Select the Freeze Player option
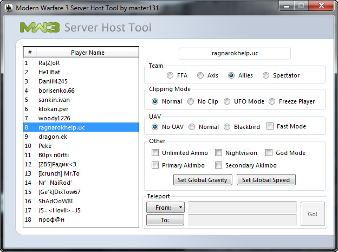Screen dimensions: 338x252 [272, 101]
